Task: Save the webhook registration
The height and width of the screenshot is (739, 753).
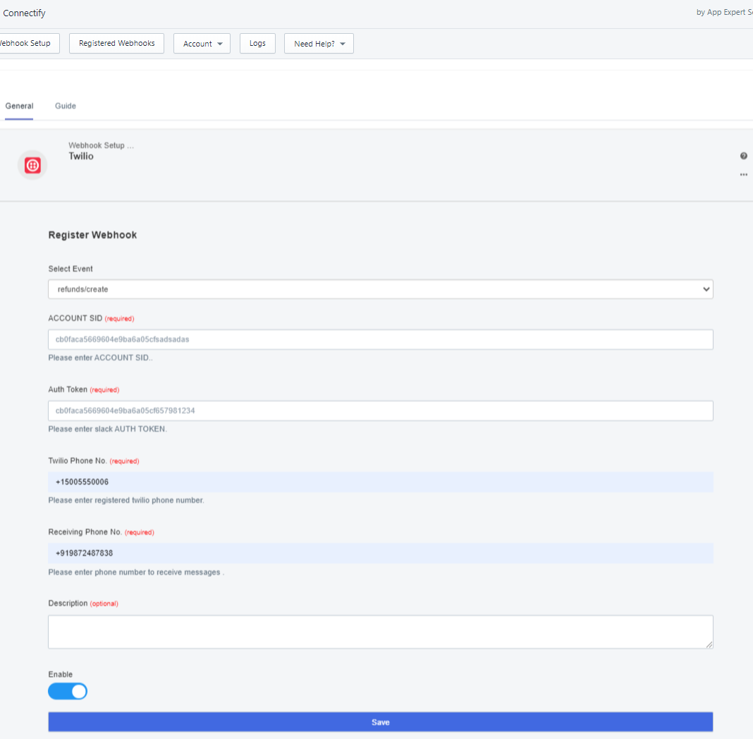Action: coord(380,722)
